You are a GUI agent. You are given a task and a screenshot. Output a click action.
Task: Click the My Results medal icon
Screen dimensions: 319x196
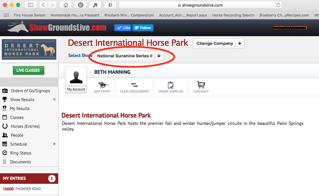coord(5,108)
